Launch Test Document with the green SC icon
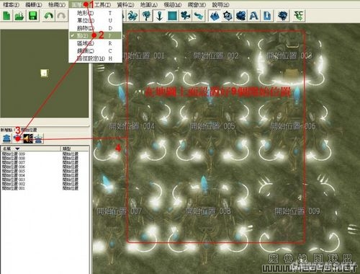The width and height of the screenshot is (360, 274). point(299,16)
